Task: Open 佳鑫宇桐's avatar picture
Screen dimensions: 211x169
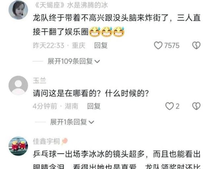Action: [18, 146]
